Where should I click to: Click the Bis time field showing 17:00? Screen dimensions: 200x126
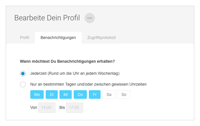point(75,108)
